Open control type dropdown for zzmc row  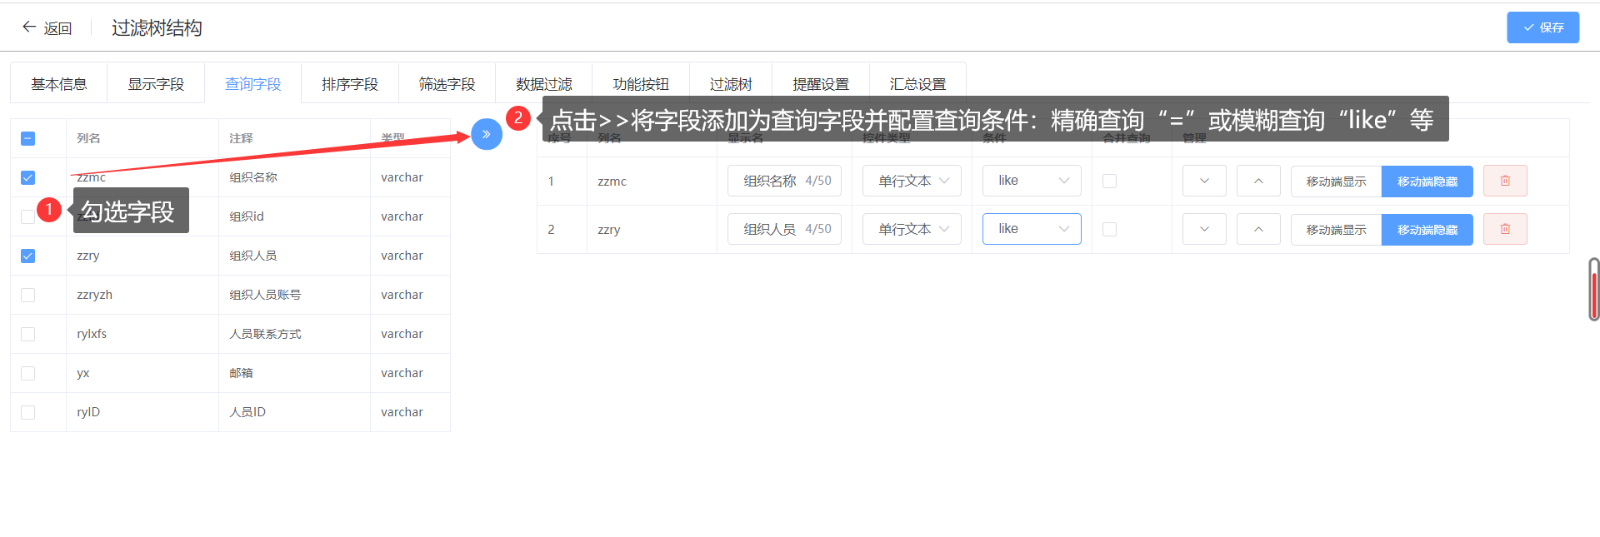pyautogui.click(x=912, y=181)
